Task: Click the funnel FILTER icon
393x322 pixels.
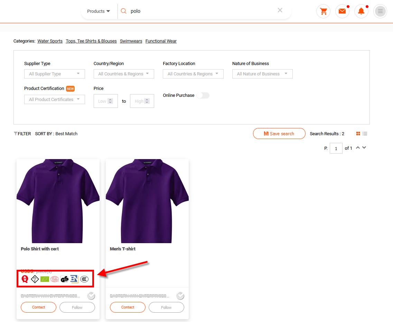Action: click(15, 134)
